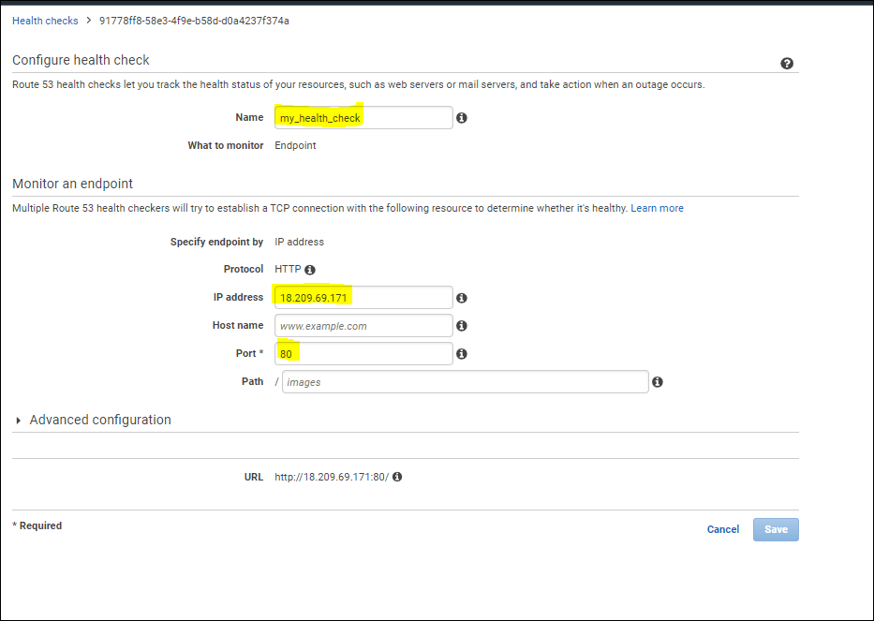Click the Port field containing 80
Screen dimensions: 874x621
click(363, 353)
